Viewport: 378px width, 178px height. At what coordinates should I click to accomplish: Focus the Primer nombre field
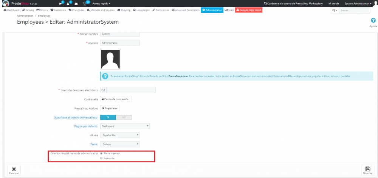point(120,34)
